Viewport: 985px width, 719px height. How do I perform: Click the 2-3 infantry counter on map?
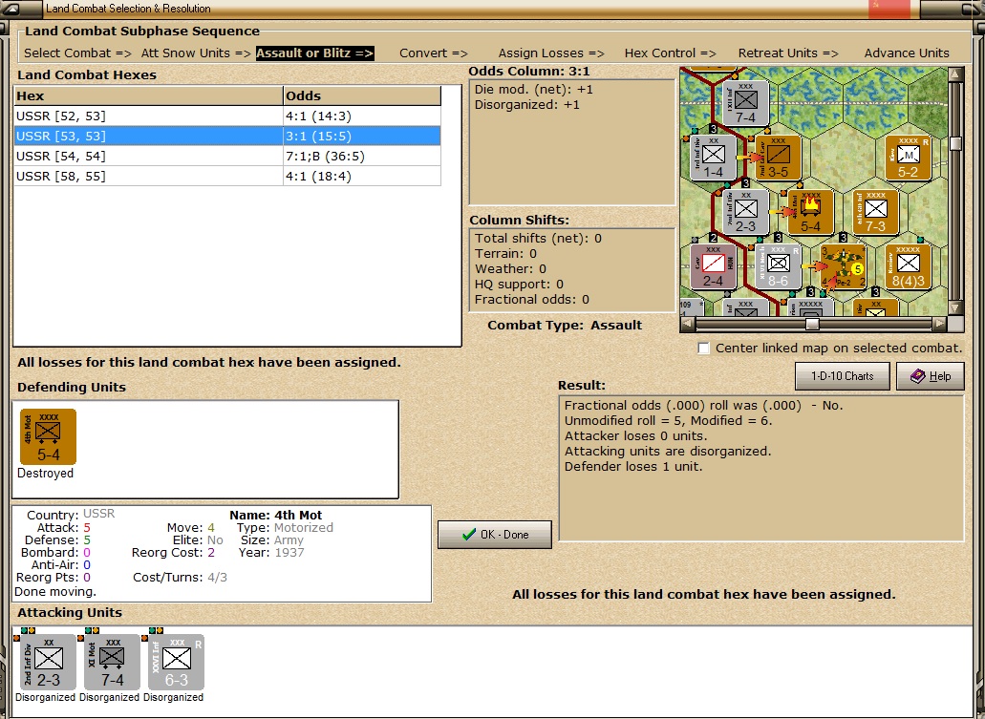(745, 212)
